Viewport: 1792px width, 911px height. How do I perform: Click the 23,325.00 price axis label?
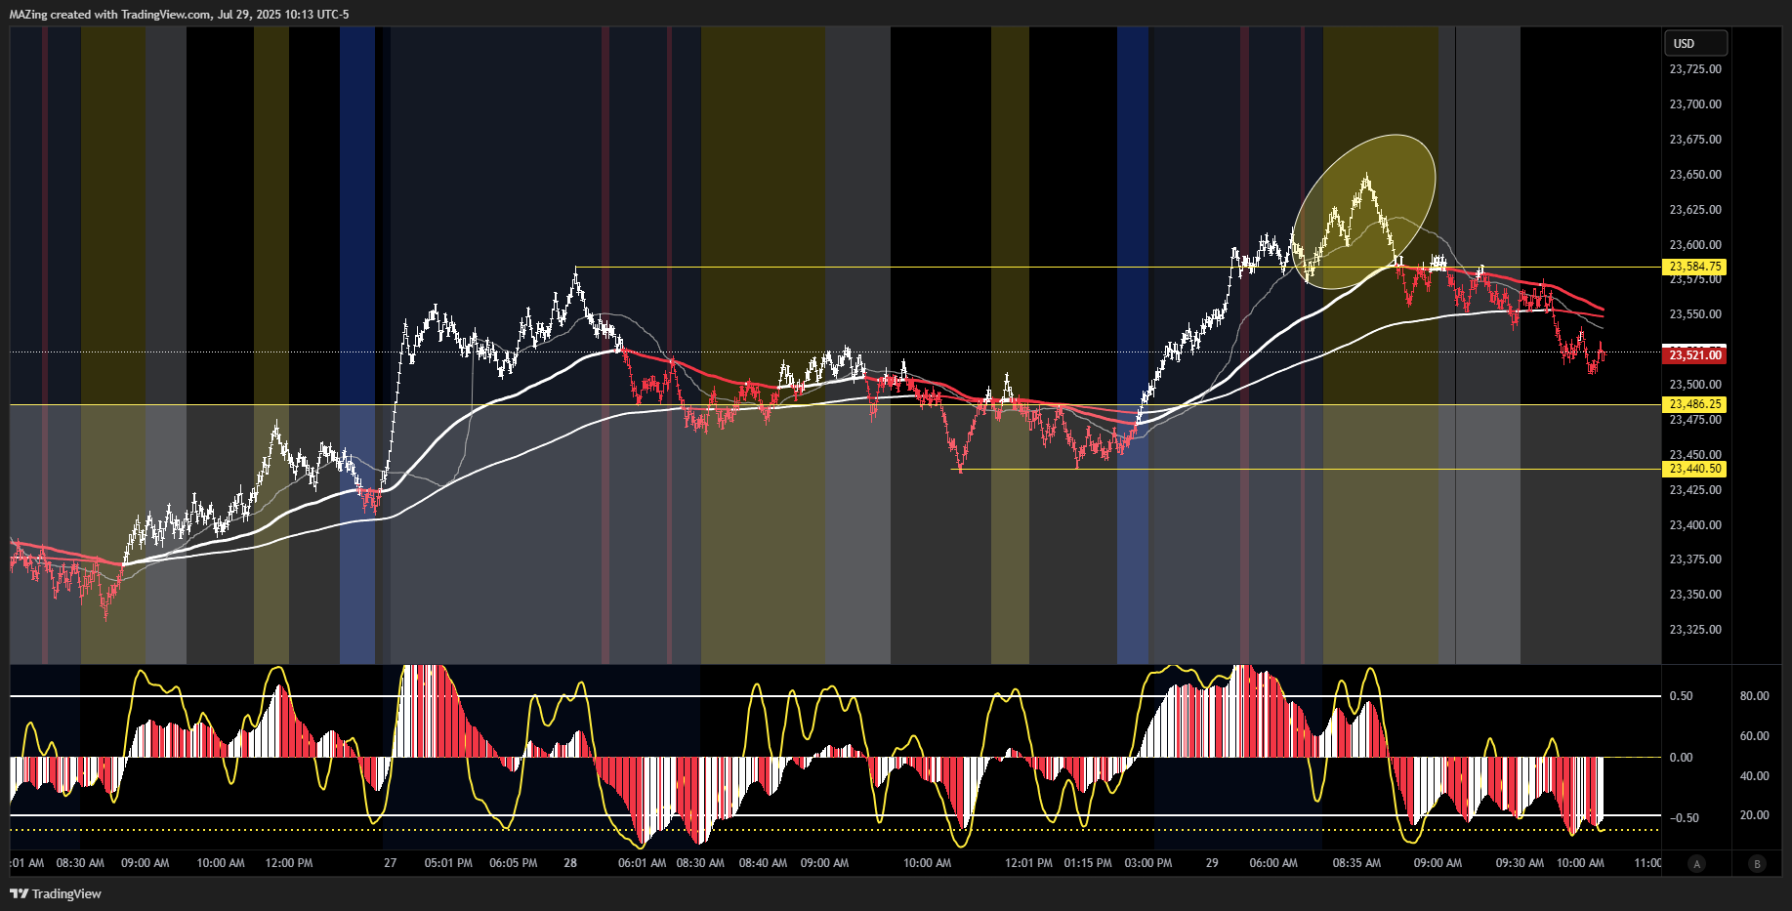pos(1695,630)
